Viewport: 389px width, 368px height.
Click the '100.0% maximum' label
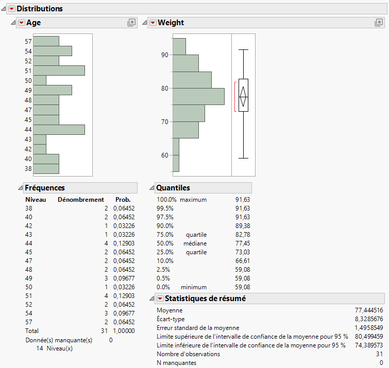click(x=181, y=200)
